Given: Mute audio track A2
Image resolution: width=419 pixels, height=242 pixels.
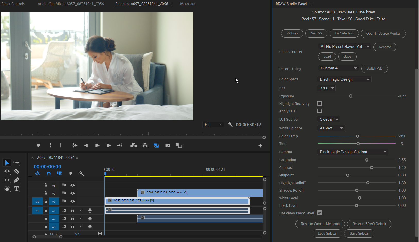Looking at the screenshot, I should click(x=72, y=219).
